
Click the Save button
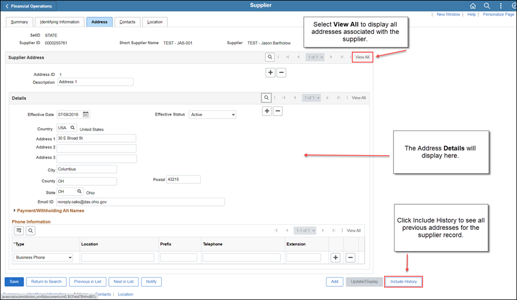pyautogui.click(x=14, y=282)
